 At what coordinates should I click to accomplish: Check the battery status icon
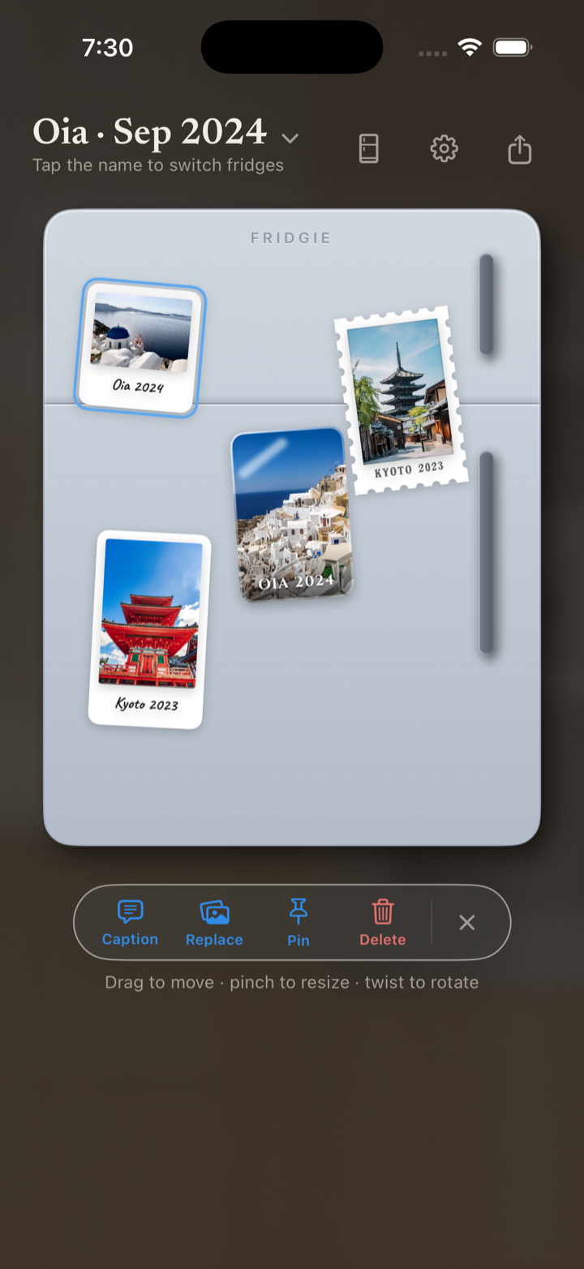tap(513, 48)
